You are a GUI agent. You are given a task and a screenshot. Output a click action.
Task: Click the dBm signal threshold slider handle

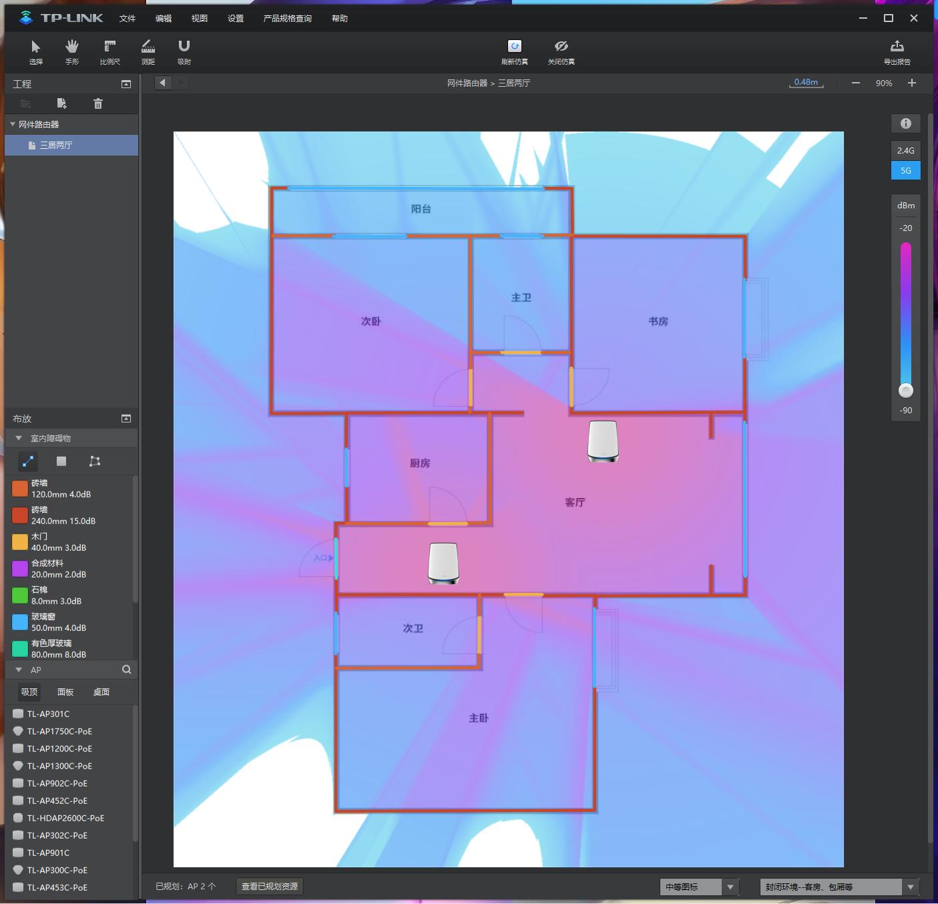point(905,391)
